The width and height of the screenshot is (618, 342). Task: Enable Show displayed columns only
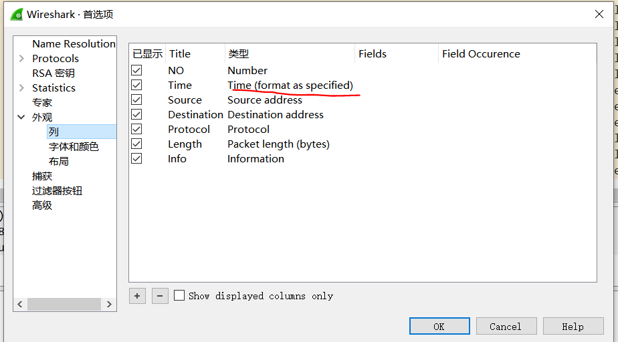179,295
